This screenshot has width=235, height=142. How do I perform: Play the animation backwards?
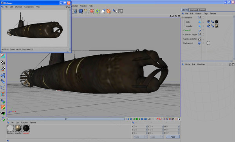pos(134,119)
